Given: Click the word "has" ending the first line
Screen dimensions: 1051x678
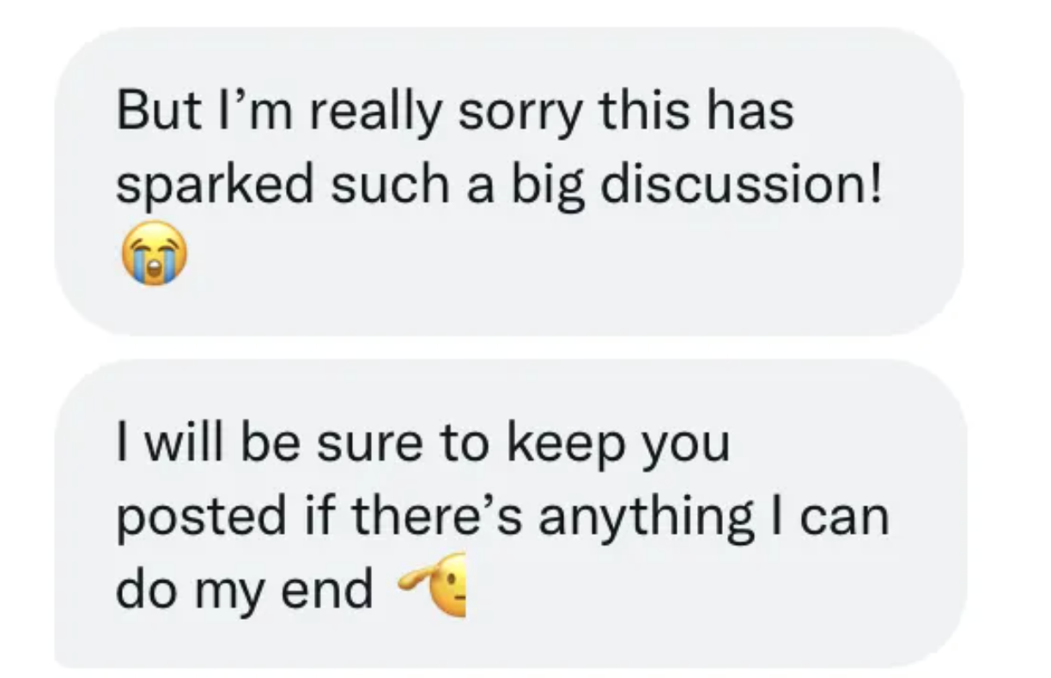Looking at the screenshot, I should pyautogui.click(x=755, y=112).
